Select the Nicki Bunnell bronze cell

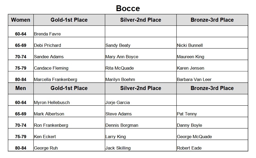(212, 43)
